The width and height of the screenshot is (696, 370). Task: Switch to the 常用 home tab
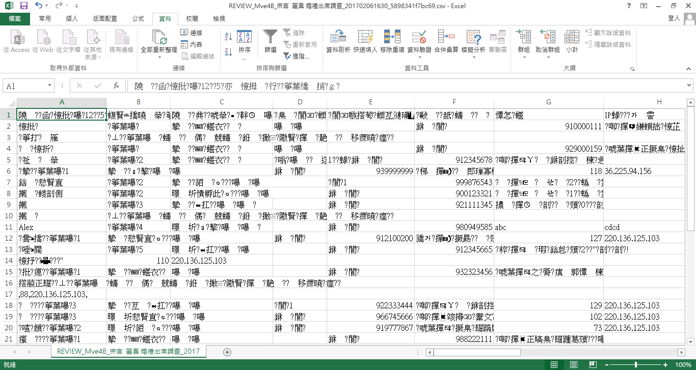pos(45,19)
